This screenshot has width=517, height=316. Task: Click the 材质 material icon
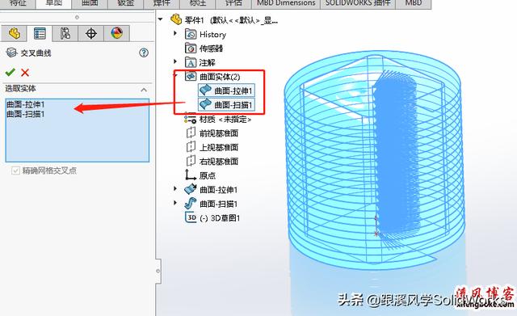[x=191, y=119]
